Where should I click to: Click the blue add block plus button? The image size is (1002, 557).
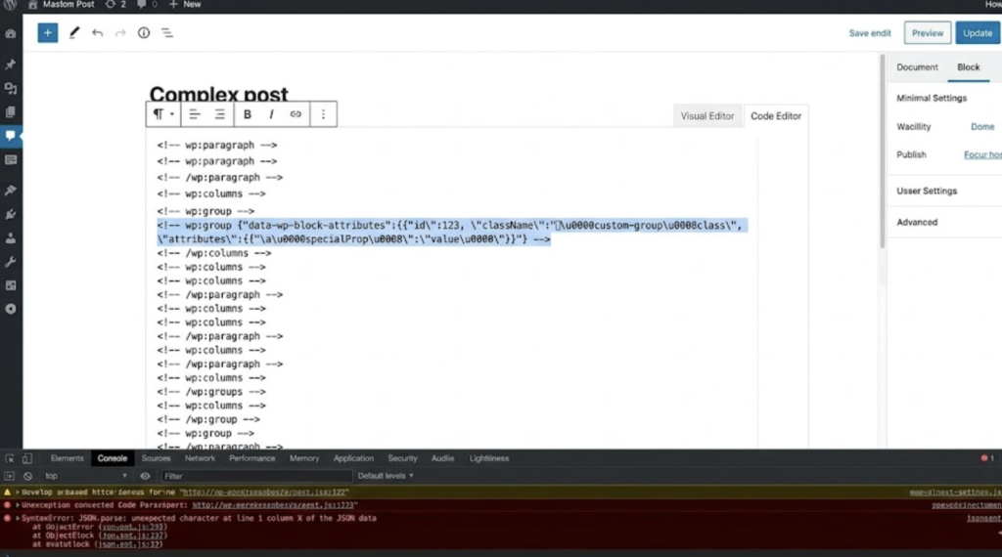click(47, 32)
